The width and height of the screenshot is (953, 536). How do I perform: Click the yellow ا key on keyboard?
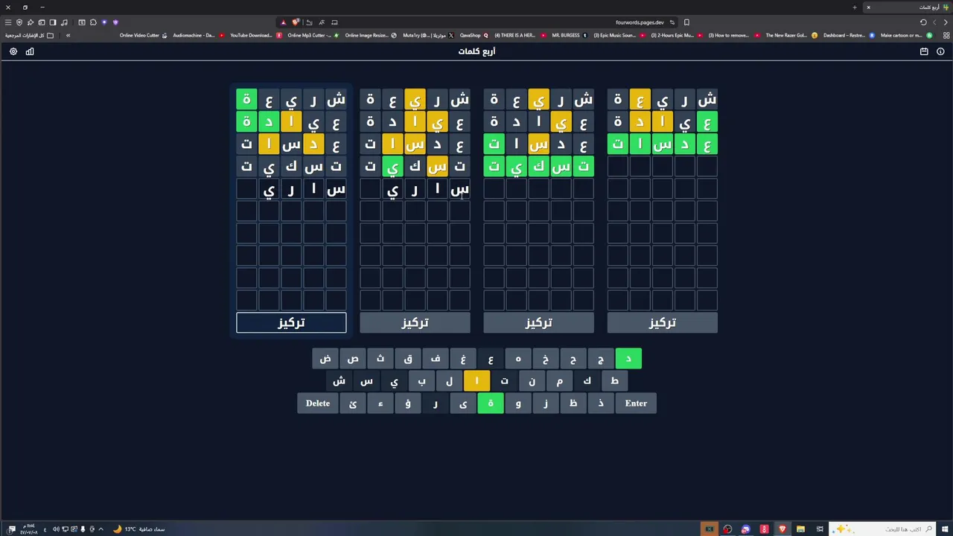pos(476,381)
